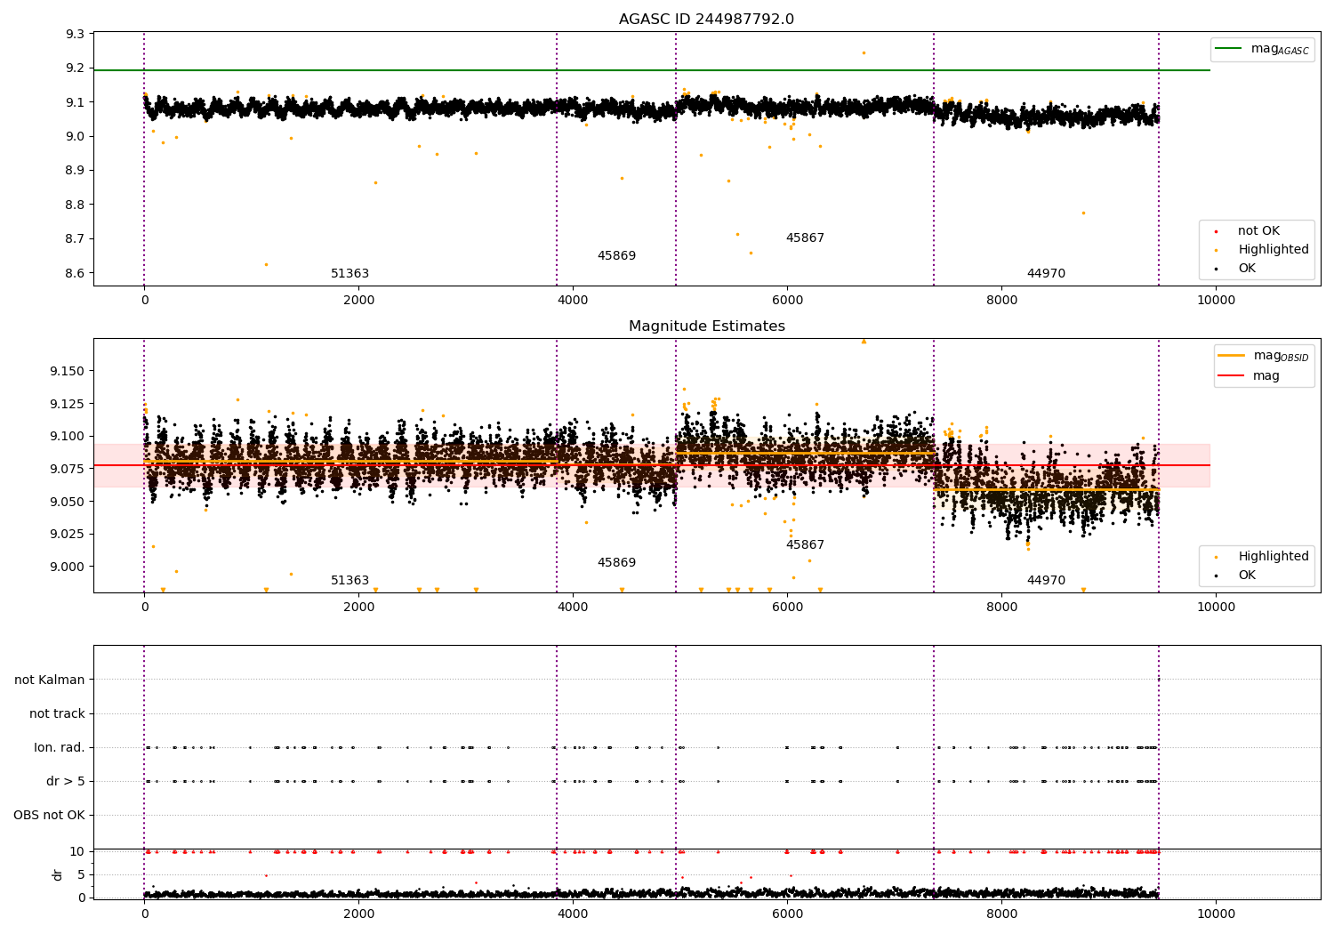The height and width of the screenshot is (934, 1334).
Task: Click obsid label 45867 in the top plot
Action: [805, 238]
